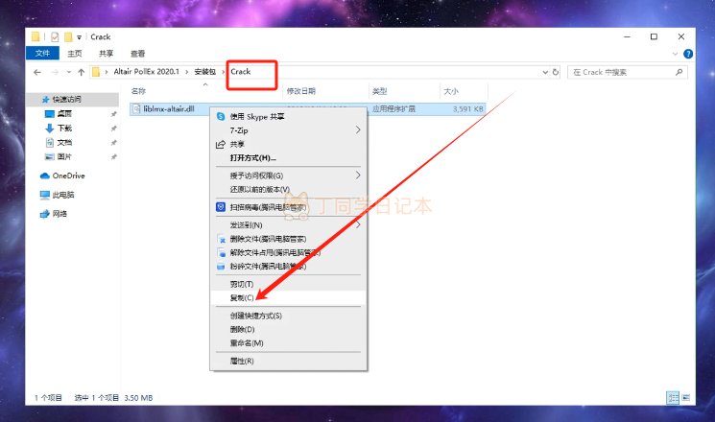715x422 pixels.
Task: Expand 授予访问权限(G) submenu
Action: point(289,176)
